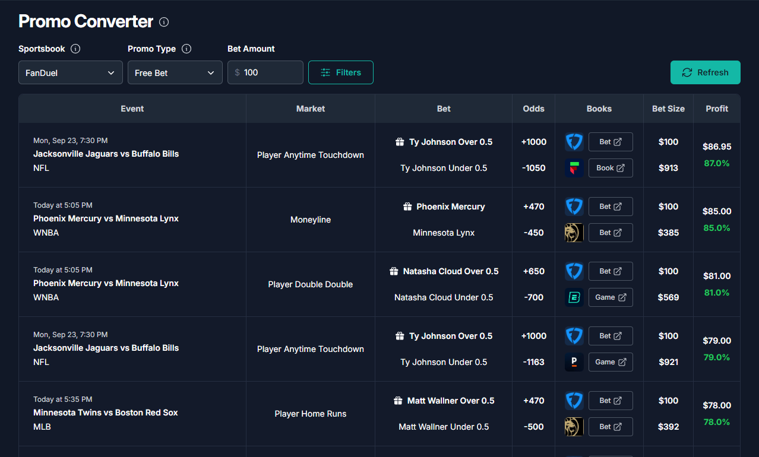The width and height of the screenshot is (759, 457).
Task: Click Bet button for Matt Wallner Under -500
Action: (611, 427)
